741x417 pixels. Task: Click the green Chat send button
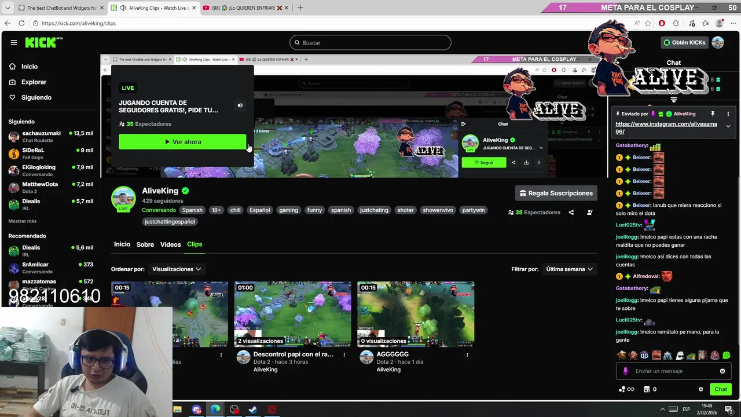click(x=720, y=389)
